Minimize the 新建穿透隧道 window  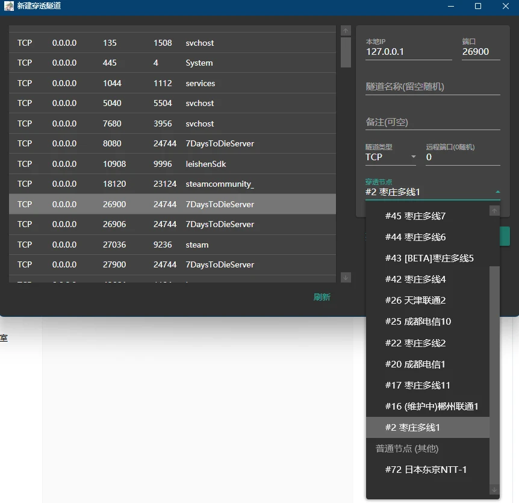pyautogui.click(x=450, y=6)
